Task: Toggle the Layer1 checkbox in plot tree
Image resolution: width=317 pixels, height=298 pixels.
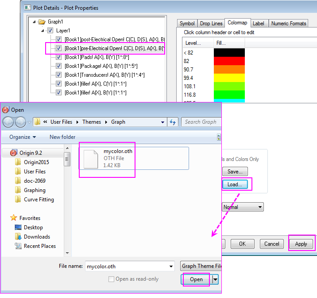Action: (50, 31)
